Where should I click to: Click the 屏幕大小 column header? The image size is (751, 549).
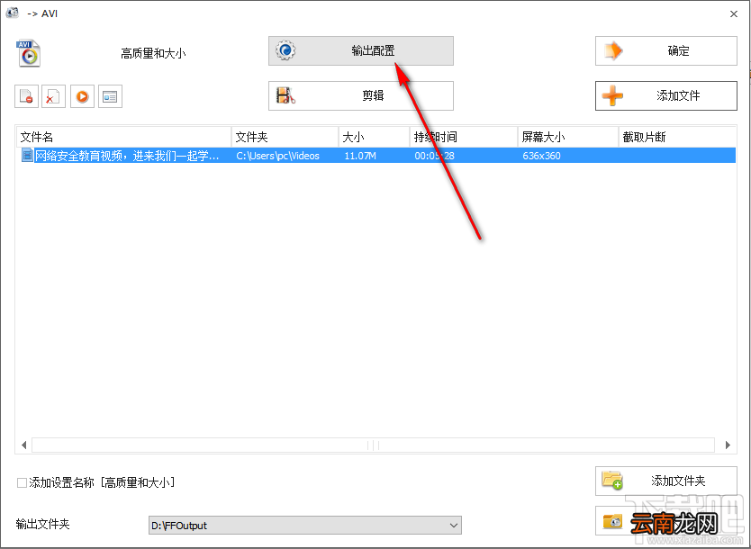click(x=568, y=138)
